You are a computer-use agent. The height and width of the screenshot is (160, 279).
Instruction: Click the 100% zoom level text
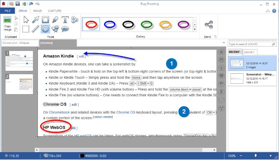pyautogui.click(x=232, y=156)
